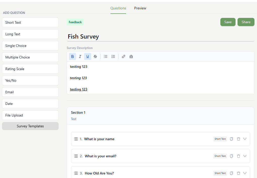The height and width of the screenshot is (178, 257).
Task: Click question title 'How Old Are You?'
Action: (x=99, y=173)
